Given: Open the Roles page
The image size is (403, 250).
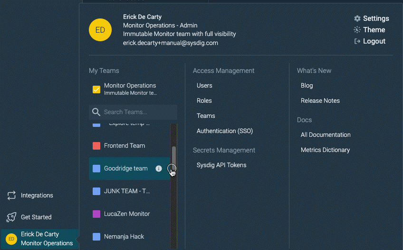Looking at the screenshot, I should [204, 101].
